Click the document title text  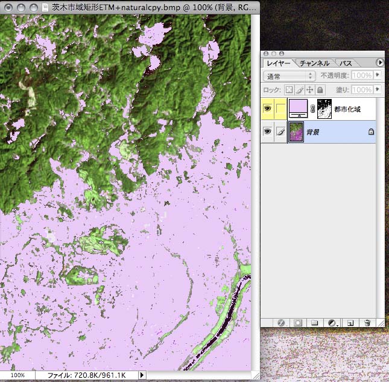point(154,7)
